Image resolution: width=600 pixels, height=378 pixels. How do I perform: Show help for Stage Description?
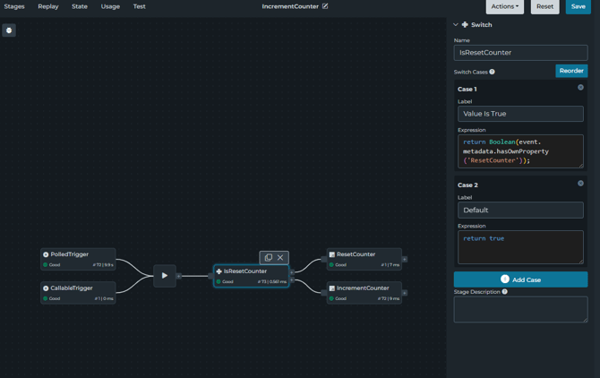505,291
